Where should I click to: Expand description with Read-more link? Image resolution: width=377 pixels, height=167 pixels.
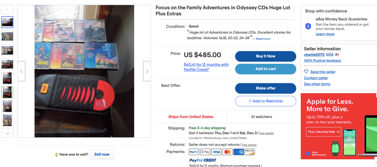(263, 39)
